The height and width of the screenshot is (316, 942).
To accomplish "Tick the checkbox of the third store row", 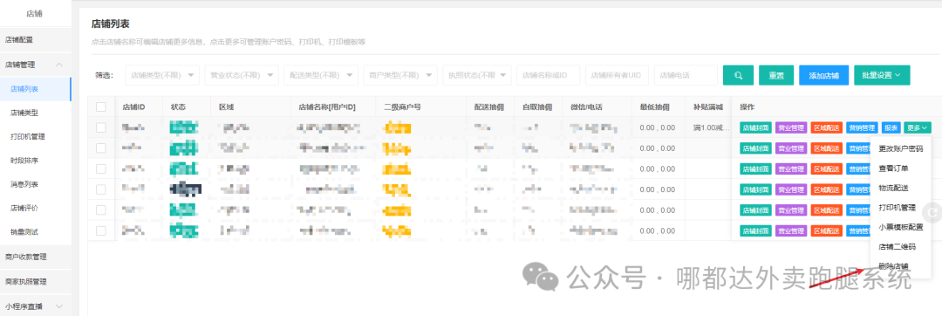I will click(x=101, y=168).
